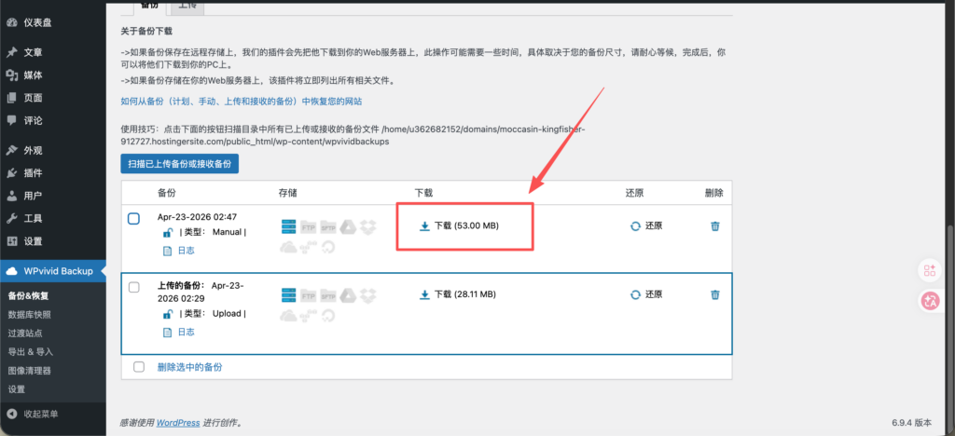Open the WordPress link in the footer

[x=178, y=423]
